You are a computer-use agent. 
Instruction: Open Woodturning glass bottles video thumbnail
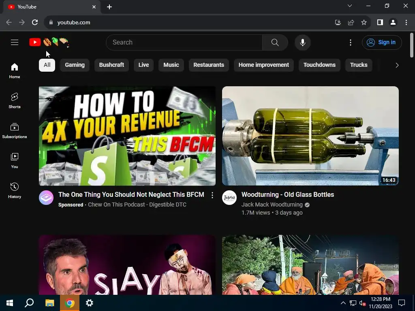310,136
